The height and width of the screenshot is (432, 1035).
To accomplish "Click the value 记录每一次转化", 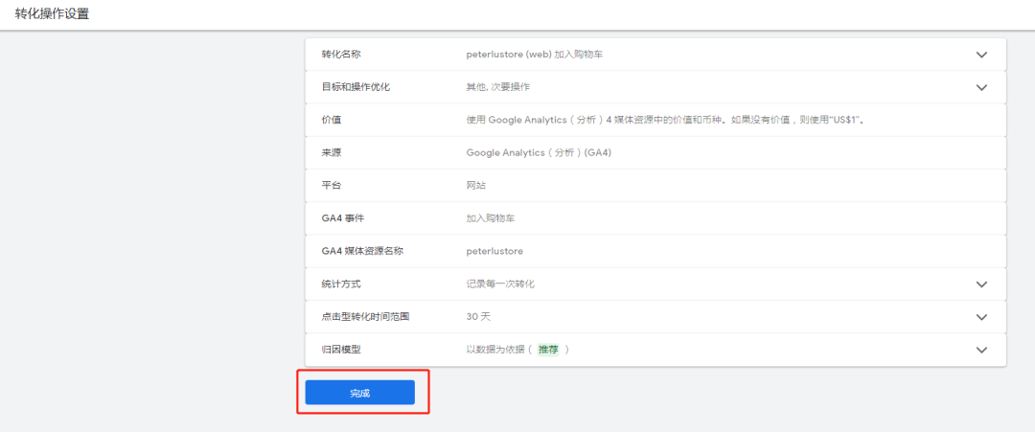I will (x=499, y=284).
